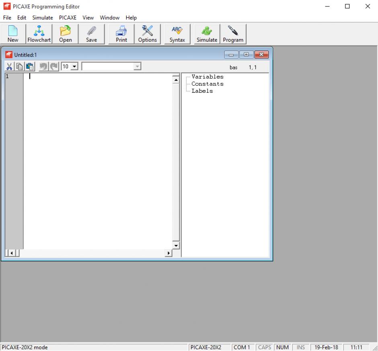Redo the last undone edit
This screenshot has height=351, width=378.
coord(54,66)
